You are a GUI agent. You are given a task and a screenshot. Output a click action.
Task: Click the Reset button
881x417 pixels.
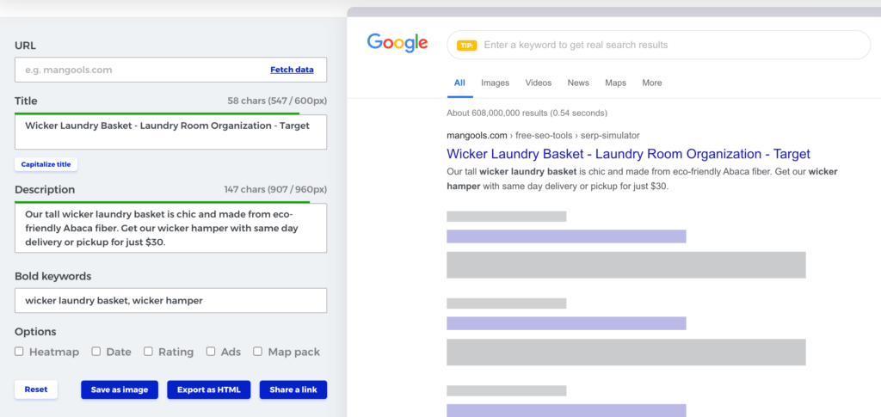(x=36, y=389)
